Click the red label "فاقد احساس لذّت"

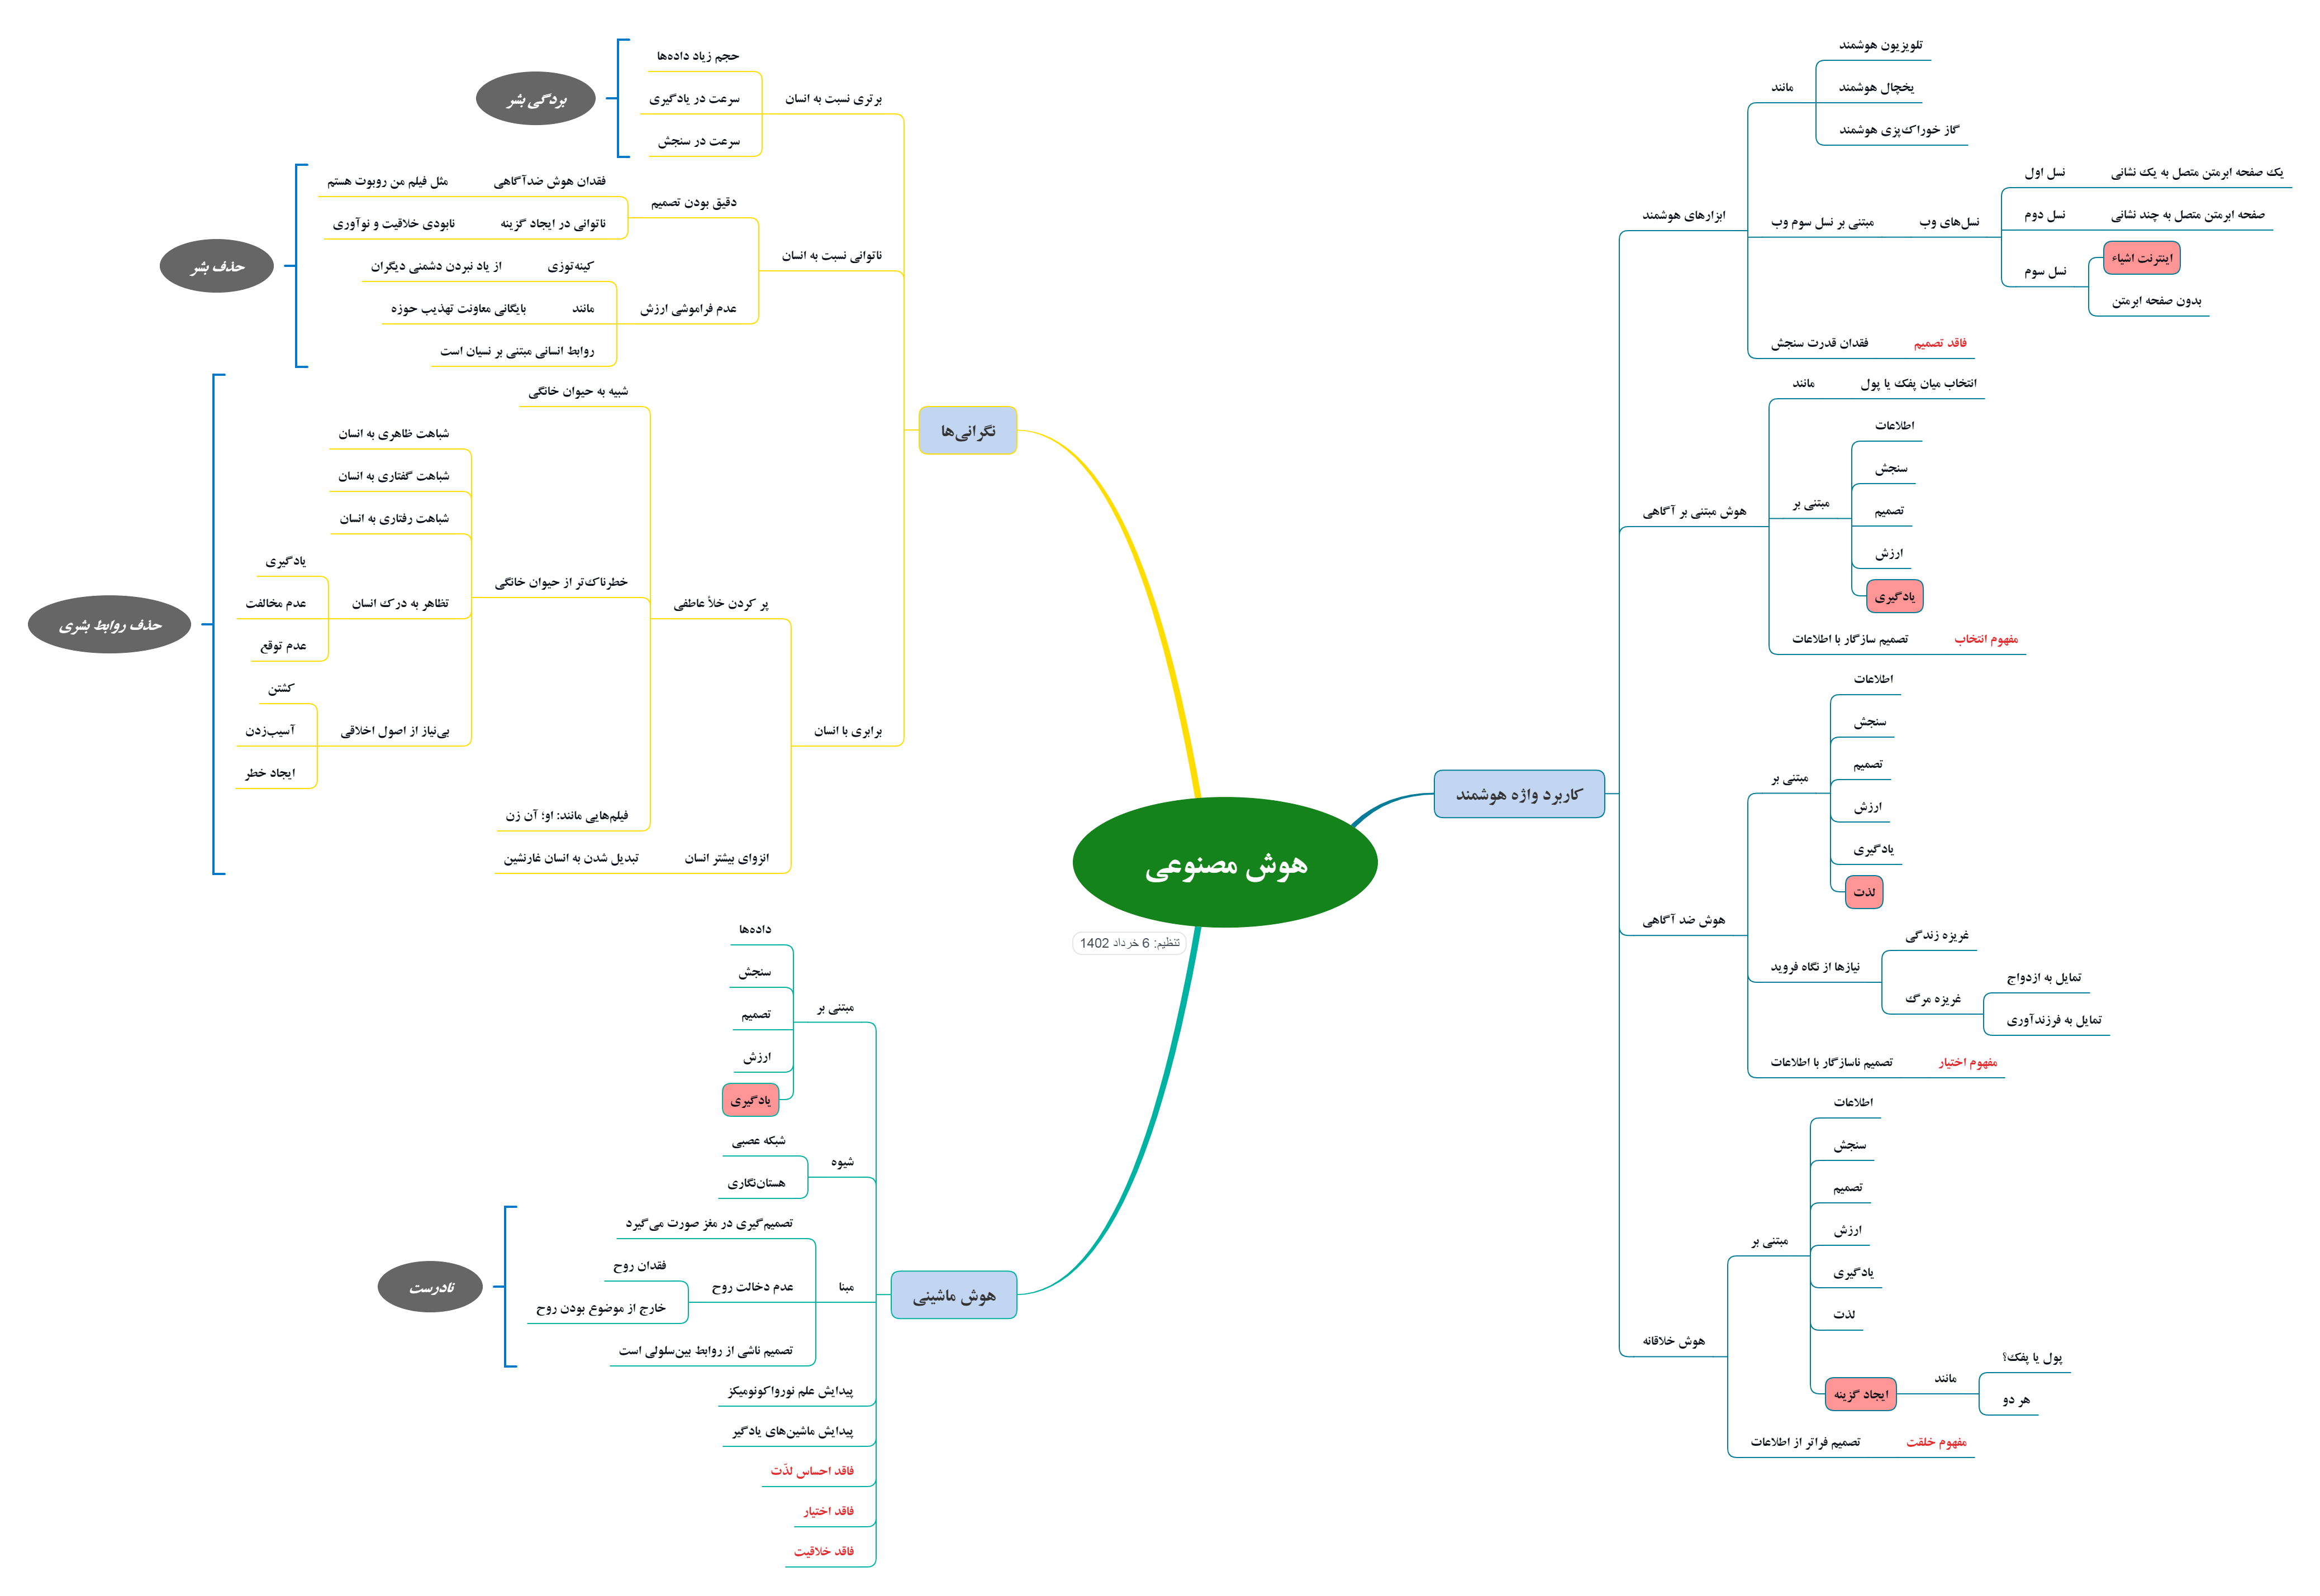click(812, 1471)
